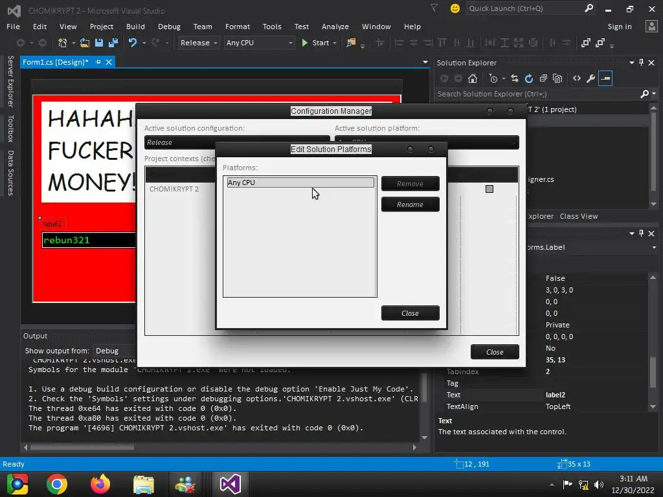Open the File menu
Image resolution: width=663 pixels, height=497 pixels.
[13, 26]
